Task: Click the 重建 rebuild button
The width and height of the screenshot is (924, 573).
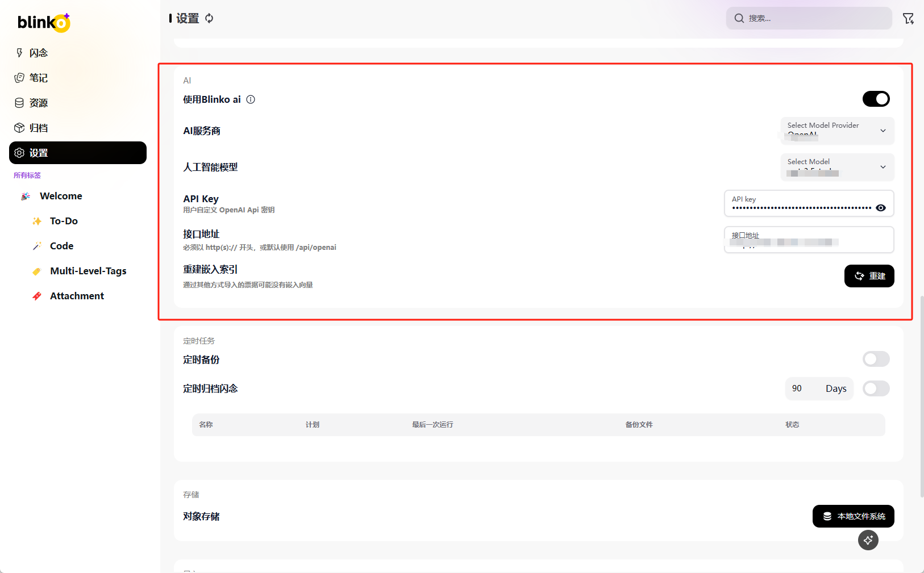Action: (x=869, y=276)
